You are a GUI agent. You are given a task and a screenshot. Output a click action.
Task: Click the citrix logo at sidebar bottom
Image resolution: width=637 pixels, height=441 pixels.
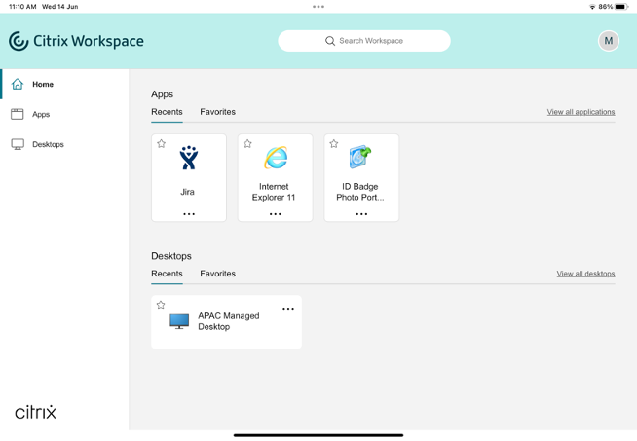(35, 412)
